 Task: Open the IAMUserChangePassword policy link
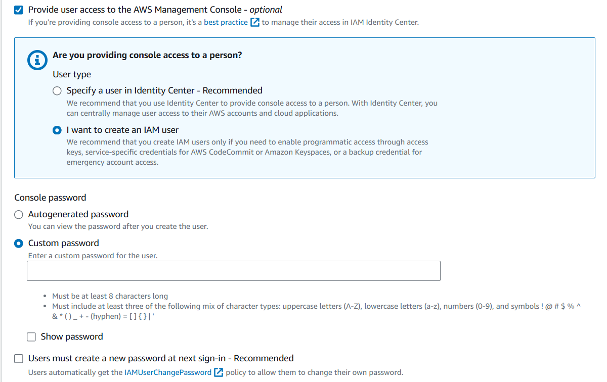coord(168,372)
